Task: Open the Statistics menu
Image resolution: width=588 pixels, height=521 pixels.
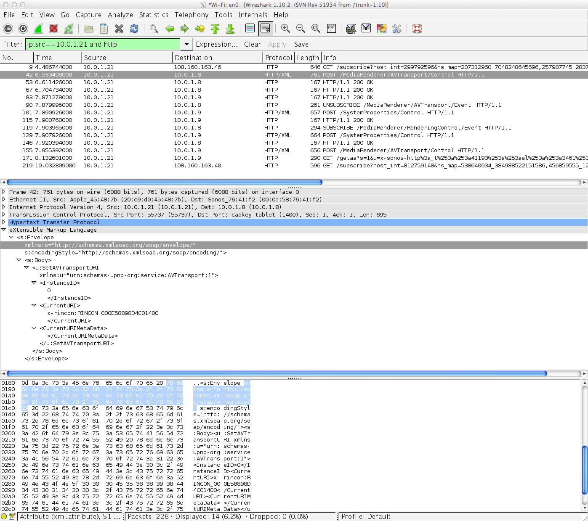Action: pos(154,15)
